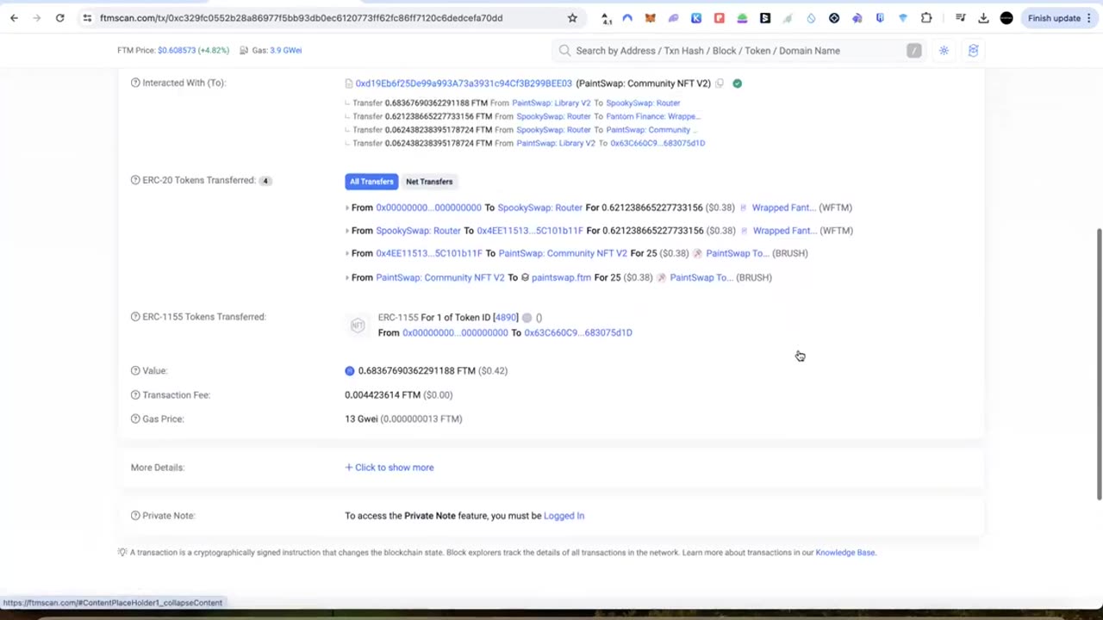Expand transfer row from SpookySwap Router to 0x4EE11513
This screenshot has width=1103, height=620.
[347, 231]
